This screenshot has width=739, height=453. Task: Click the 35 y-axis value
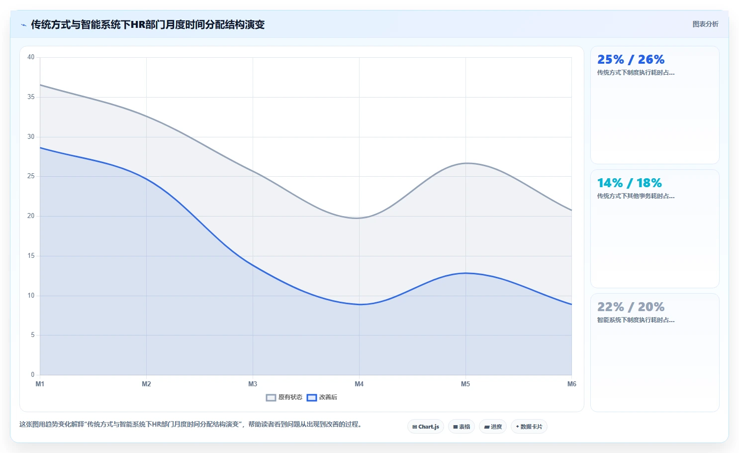tap(31, 97)
